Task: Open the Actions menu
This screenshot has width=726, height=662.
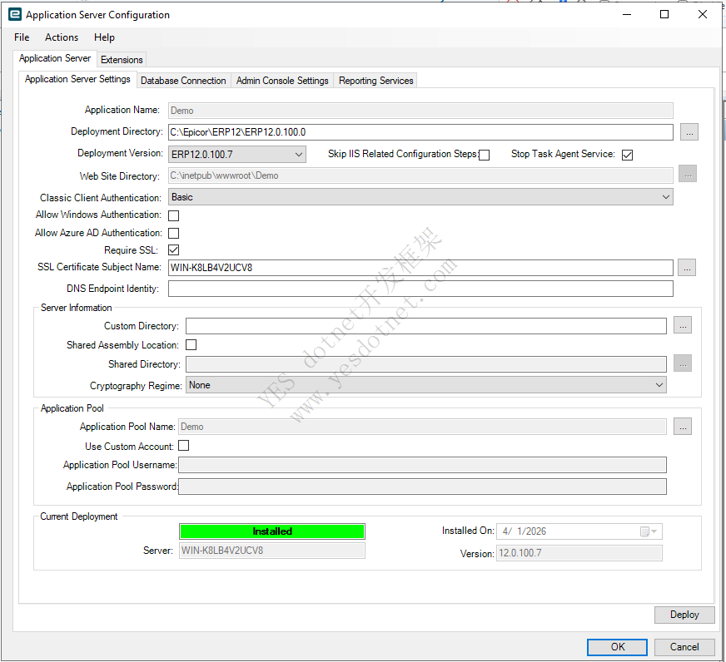Action: [x=62, y=37]
